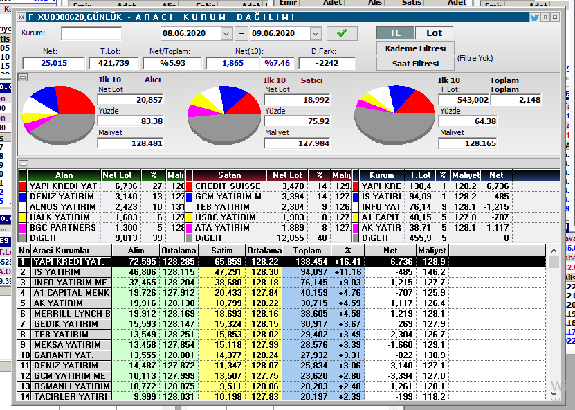Select the MEKSA YATIRIM row

coord(282,345)
